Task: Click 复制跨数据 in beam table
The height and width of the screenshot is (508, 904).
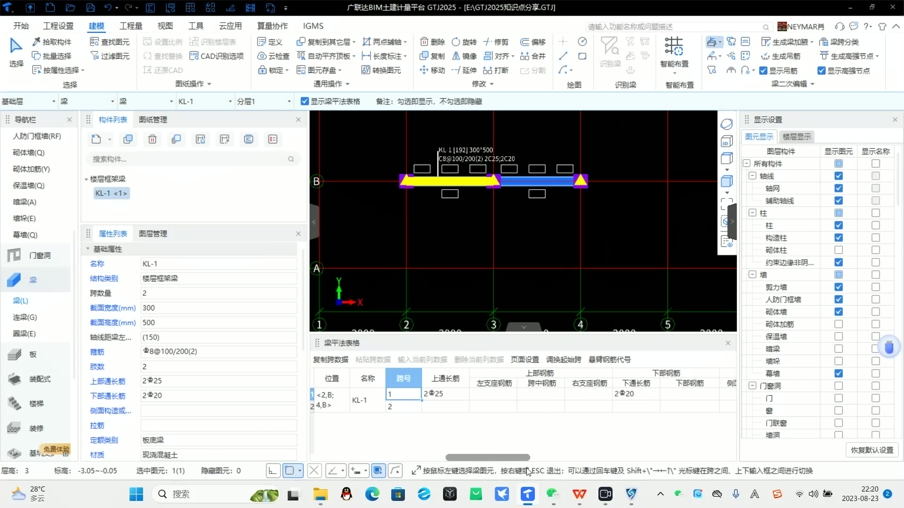Action: [331, 359]
